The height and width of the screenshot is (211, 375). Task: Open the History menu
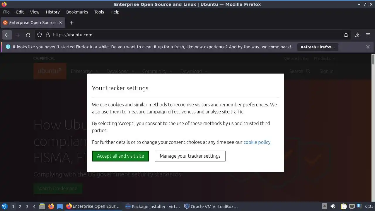pos(53,12)
